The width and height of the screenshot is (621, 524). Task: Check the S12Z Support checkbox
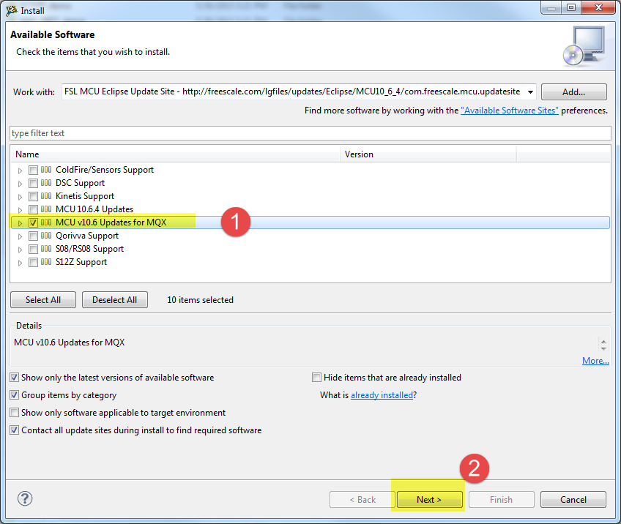coord(33,263)
